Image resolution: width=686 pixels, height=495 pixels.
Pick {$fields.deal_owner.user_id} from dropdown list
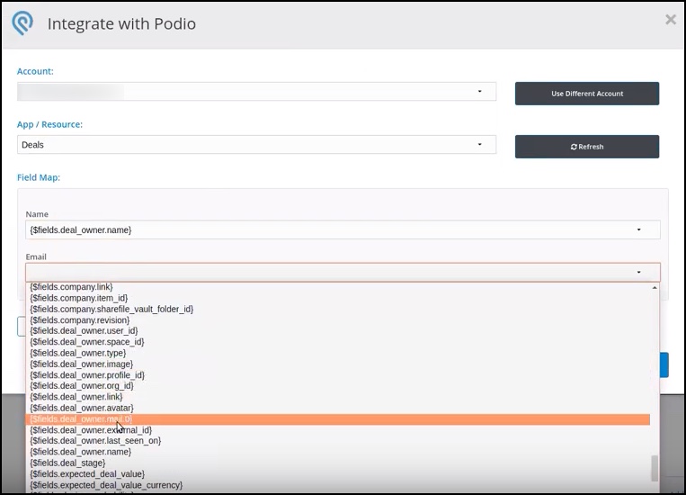[x=84, y=331]
